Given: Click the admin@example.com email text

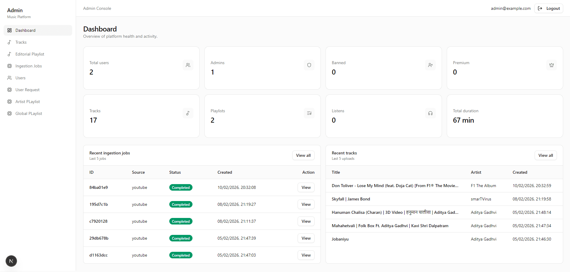Looking at the screenshot, I should click(x=511, y=8).
